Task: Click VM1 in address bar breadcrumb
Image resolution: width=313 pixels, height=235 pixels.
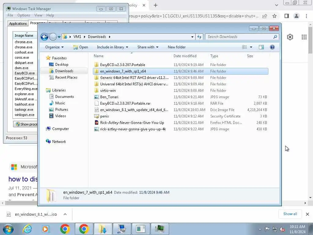Action: coord(77,37)
